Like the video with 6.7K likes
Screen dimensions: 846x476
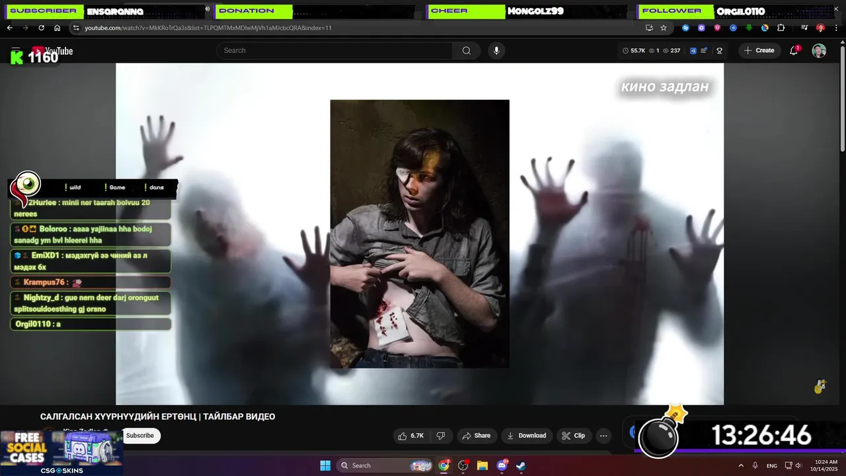point(411,436)
